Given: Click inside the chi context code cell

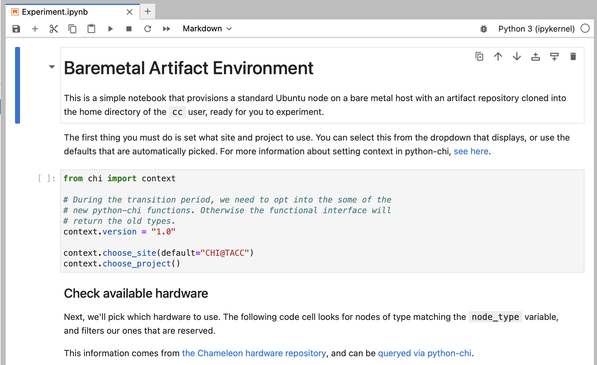Looking at the screenshot, I should pos(322,221).
